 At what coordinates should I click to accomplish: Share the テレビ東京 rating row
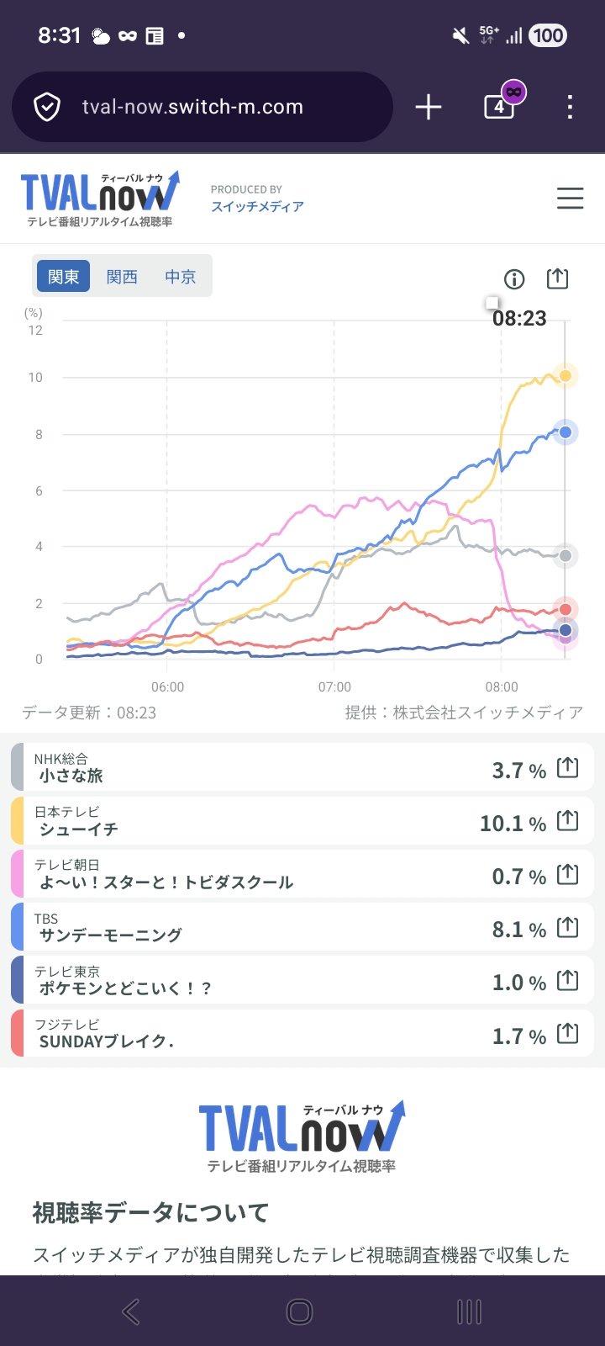[x=568, y=980]
